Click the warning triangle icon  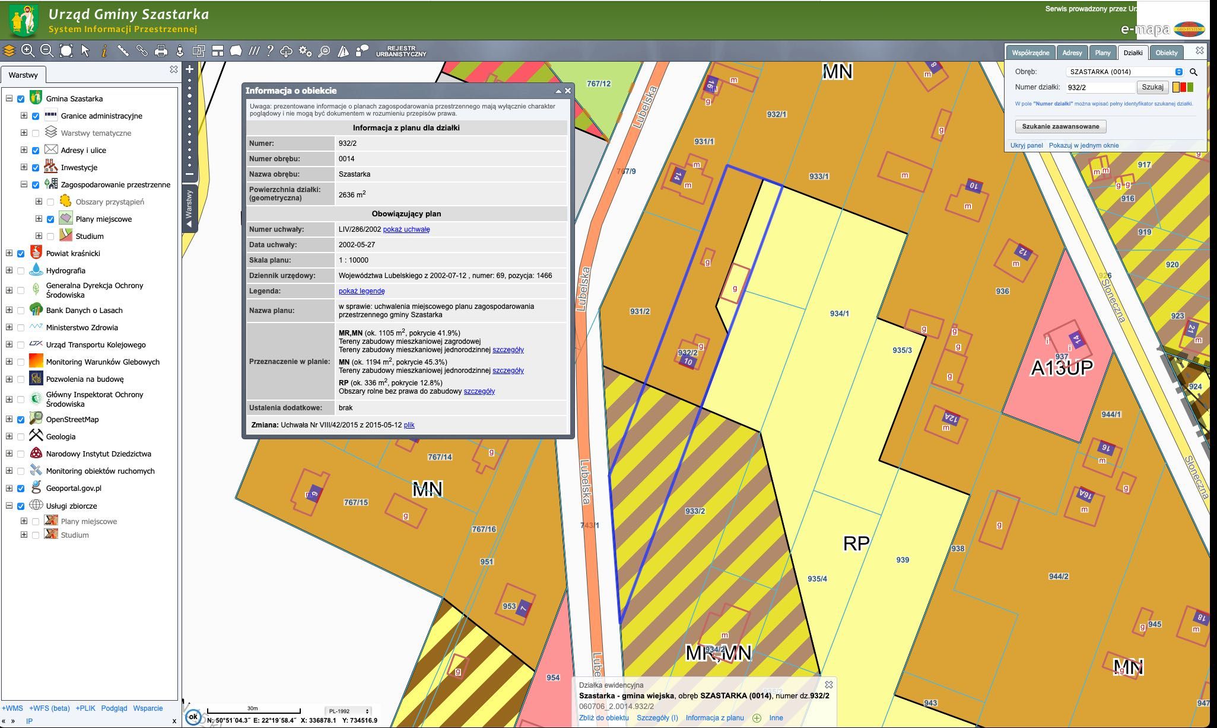pyautogui.click(x=343, y=51)
